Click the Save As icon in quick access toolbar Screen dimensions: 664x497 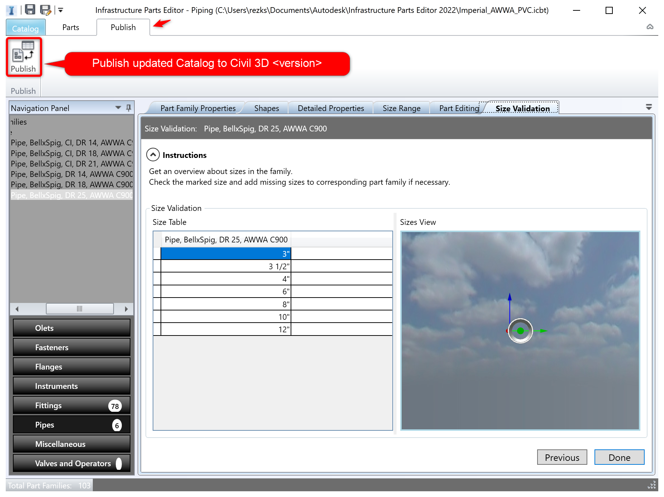tap(46, 10)
